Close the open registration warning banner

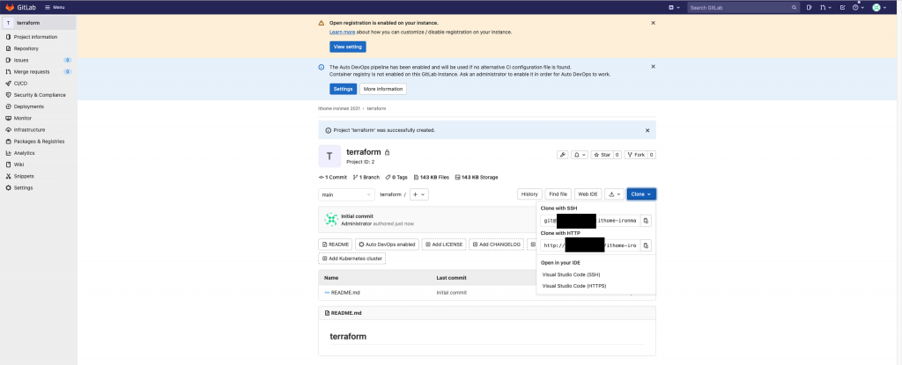[x=653, y=23]
